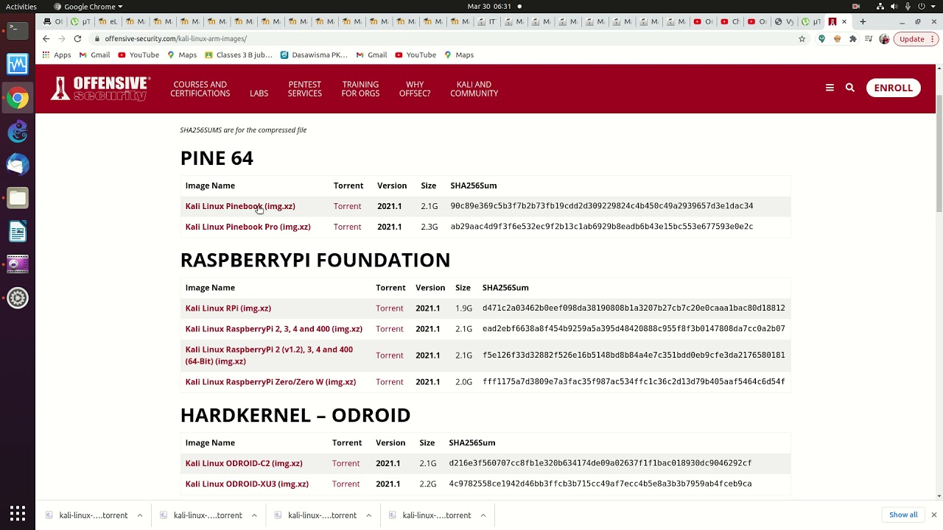Click the Chrome icon in the dock
Image resolution: width=943 pixels, height=530 pixels.
(x=18, y=98)
